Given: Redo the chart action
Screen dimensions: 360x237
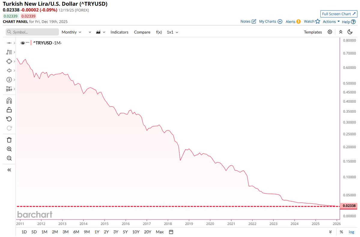Looking at the screenshot, I should [9, 128].
